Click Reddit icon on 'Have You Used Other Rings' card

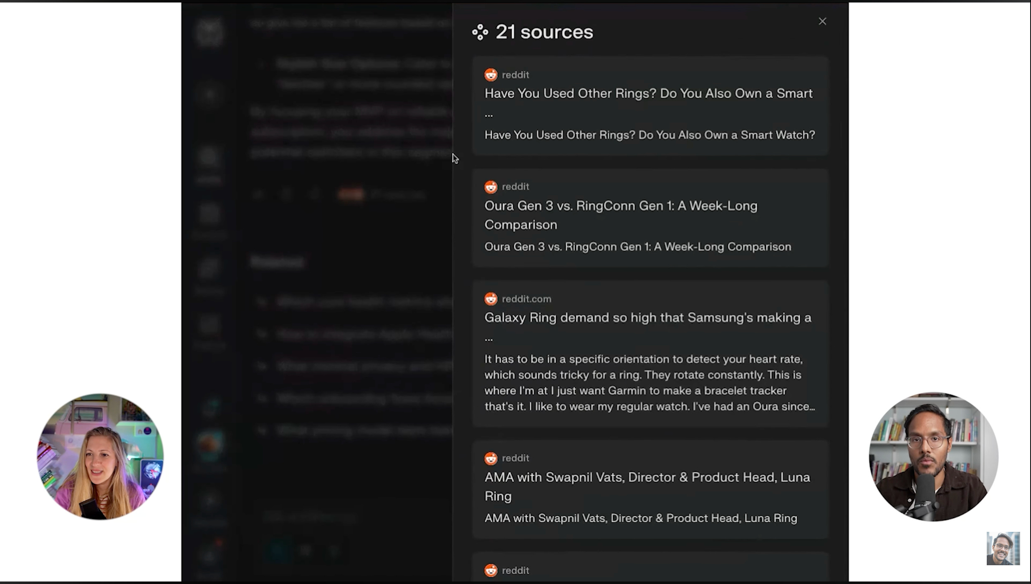click(491, 75)
